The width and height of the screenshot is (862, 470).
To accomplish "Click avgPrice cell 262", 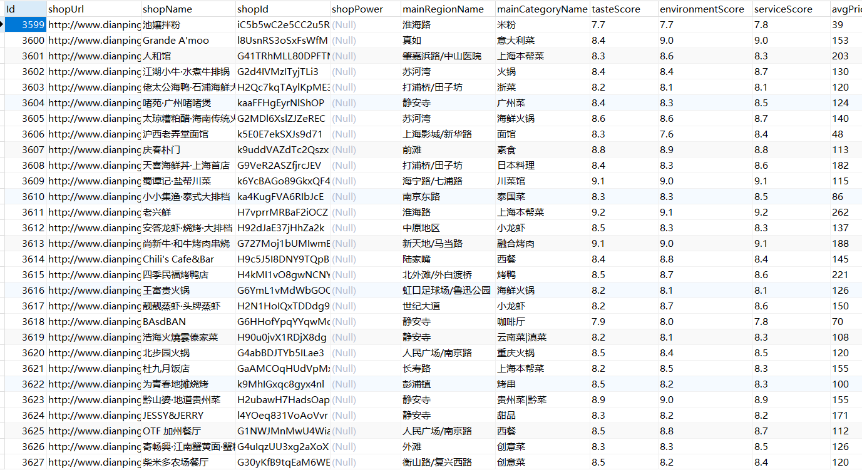I will point(846,212).
